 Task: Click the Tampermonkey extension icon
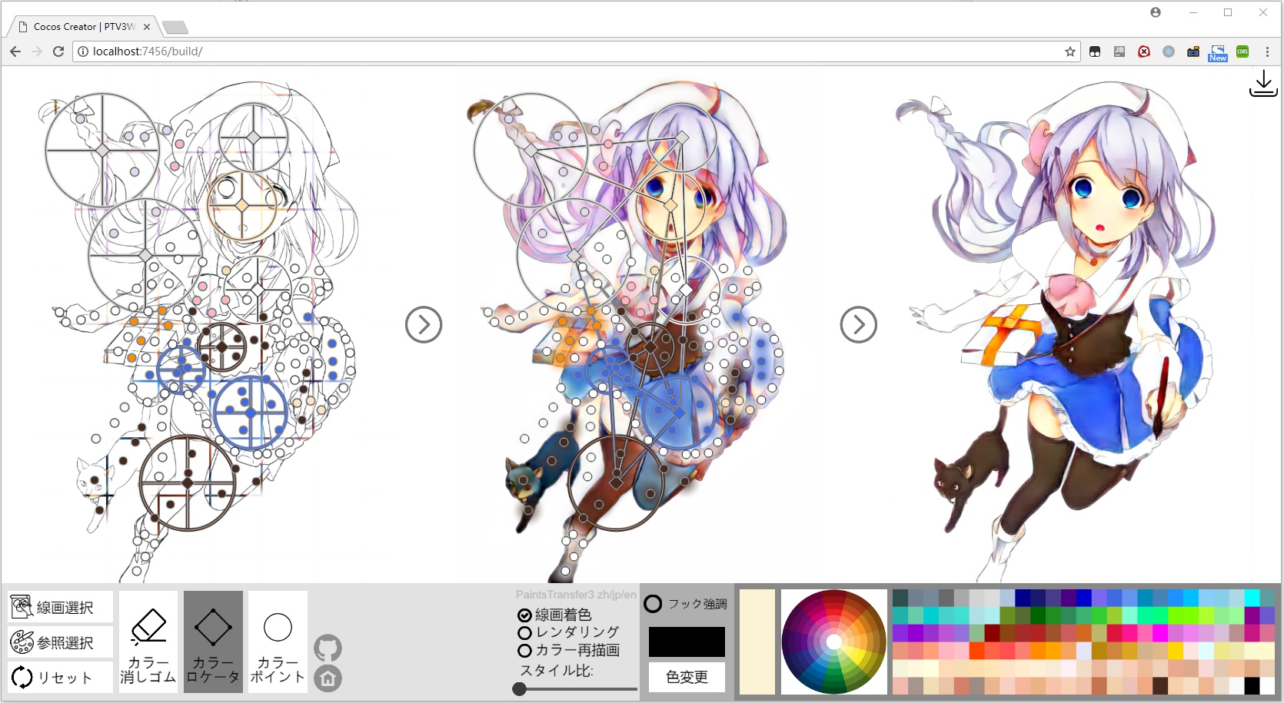[1095, 51]
